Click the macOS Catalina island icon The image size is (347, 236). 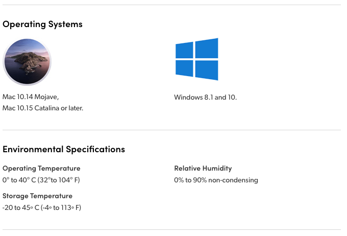(27, 62)
